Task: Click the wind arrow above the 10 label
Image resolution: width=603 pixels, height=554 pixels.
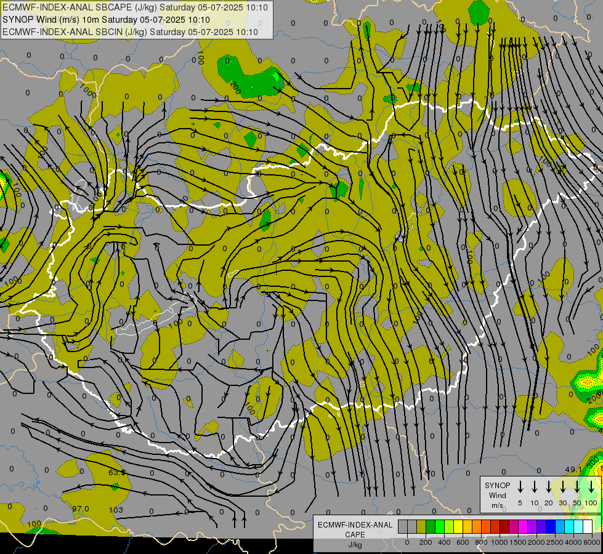Action: coord(535,486)
